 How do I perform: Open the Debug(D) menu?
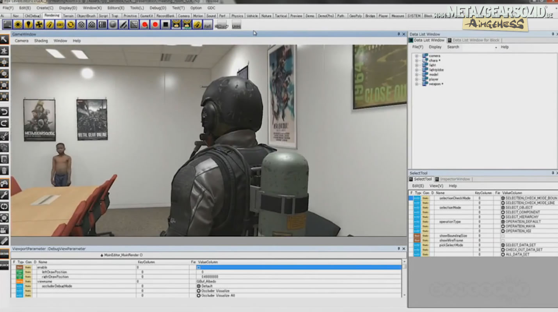point(158,8)
